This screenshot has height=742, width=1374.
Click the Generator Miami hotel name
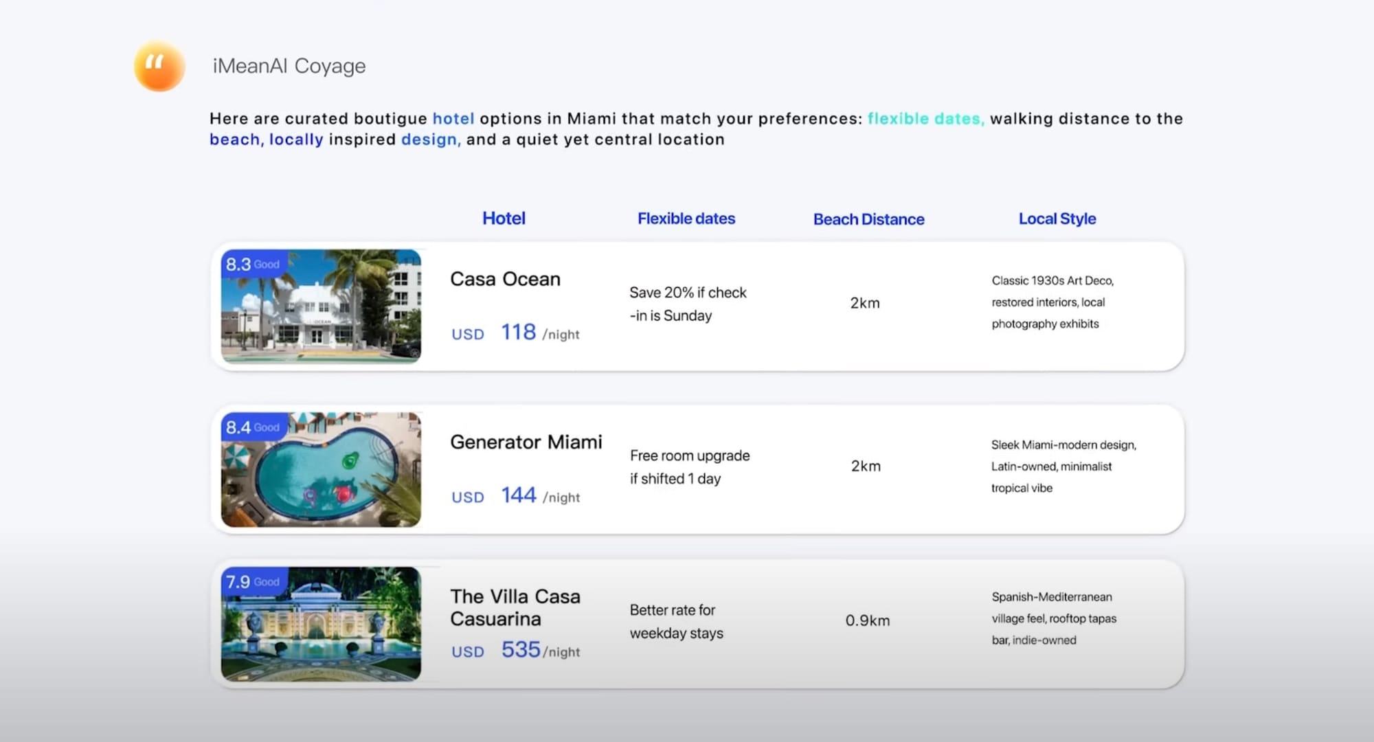(526, 442)
